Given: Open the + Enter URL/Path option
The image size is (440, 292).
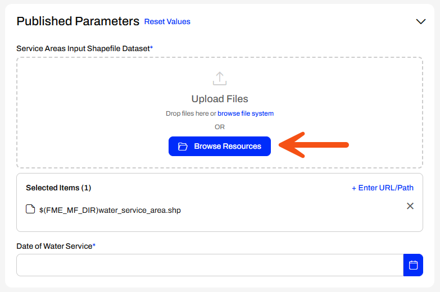Looking at the screenshot, I should point(383,188).
